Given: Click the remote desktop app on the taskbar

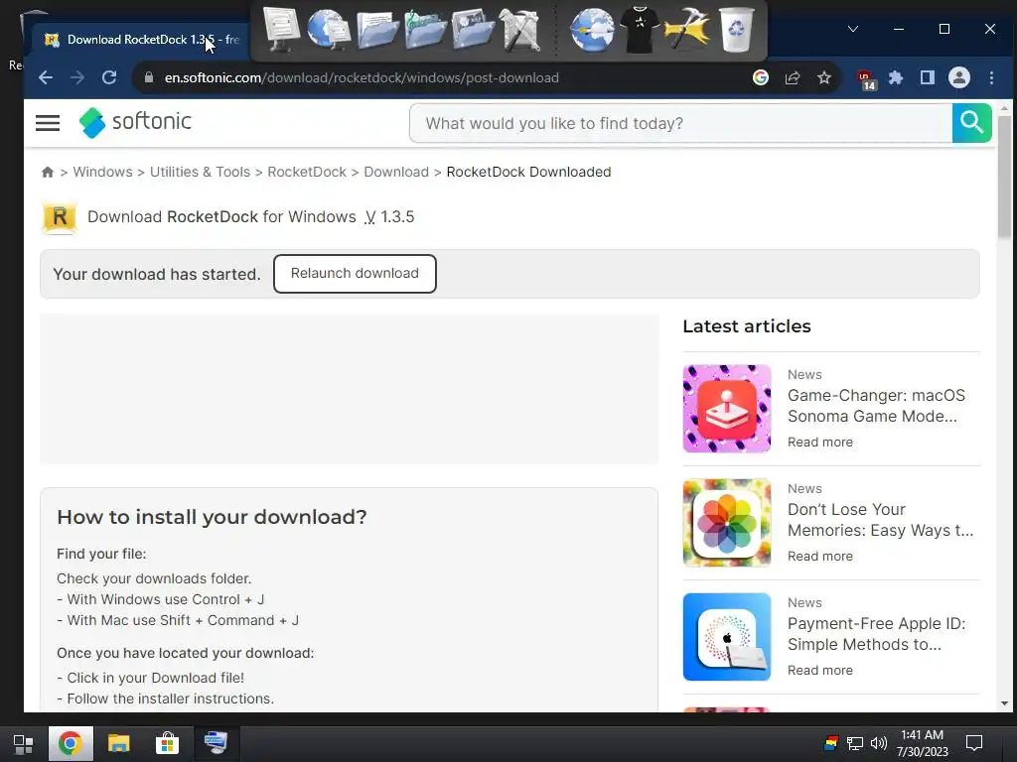Looking at the screenshot, I should pyautogui.click(x=216, y=743).
